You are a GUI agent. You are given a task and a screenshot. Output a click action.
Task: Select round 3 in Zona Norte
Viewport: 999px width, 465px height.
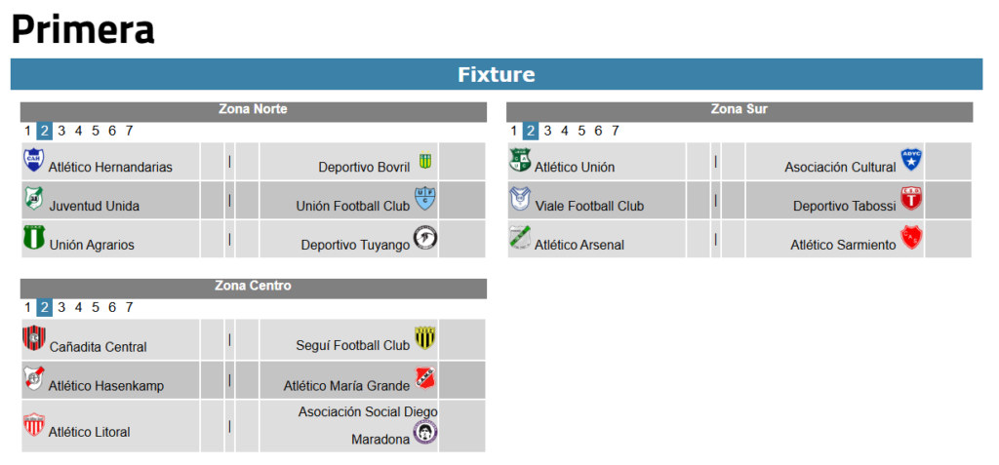(x=61, y=131)
